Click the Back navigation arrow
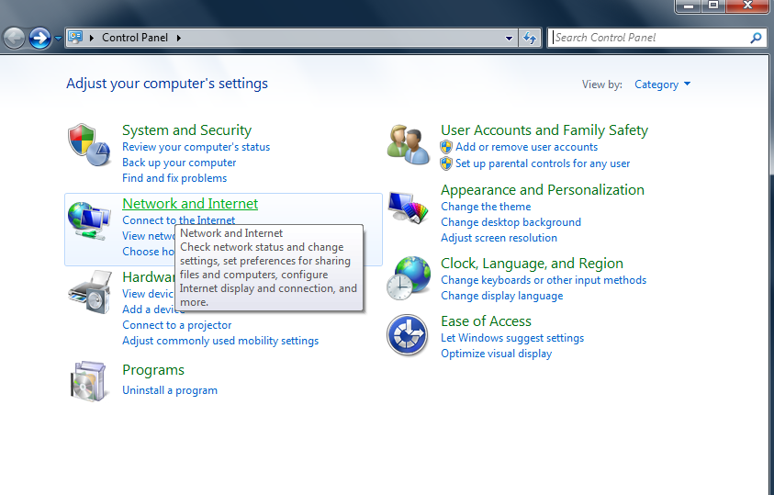The height and width of the screenshot is (495, 774). point(15,38)
